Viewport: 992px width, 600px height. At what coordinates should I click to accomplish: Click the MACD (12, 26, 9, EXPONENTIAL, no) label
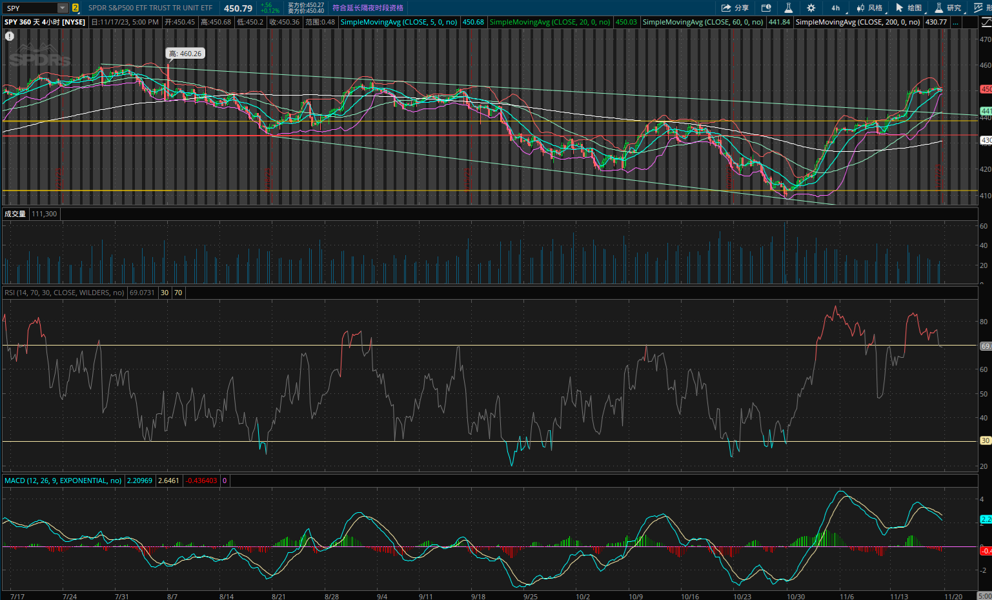tap(63, 481)
